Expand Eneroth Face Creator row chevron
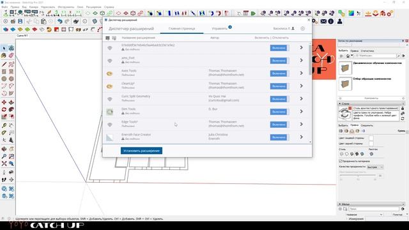The height and width of the screenshot is (230, 409). tap(301, 137)
